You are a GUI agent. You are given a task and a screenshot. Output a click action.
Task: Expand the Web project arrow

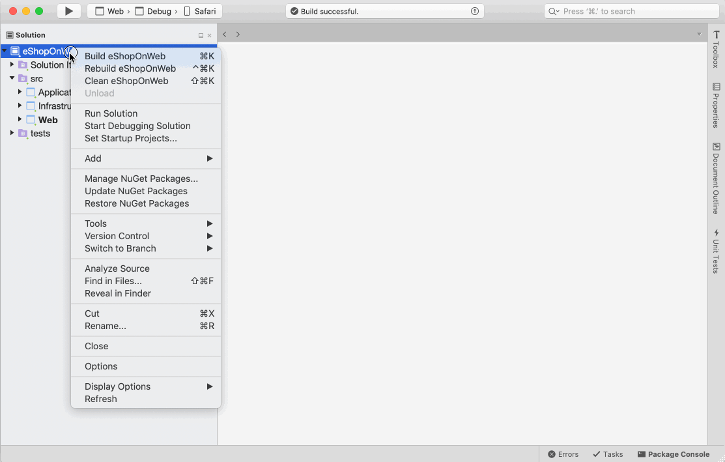[x=20, y=119]
